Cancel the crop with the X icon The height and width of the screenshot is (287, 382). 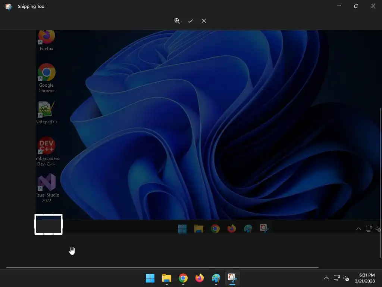[204, 21]
